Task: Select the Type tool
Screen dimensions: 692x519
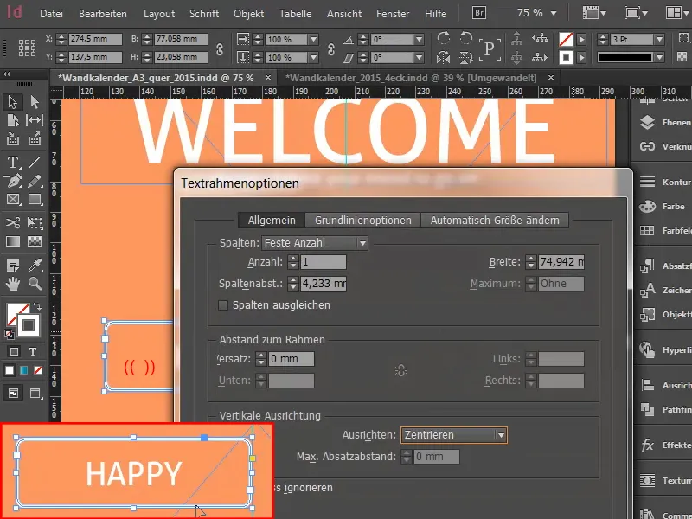Action: (12, 163)
